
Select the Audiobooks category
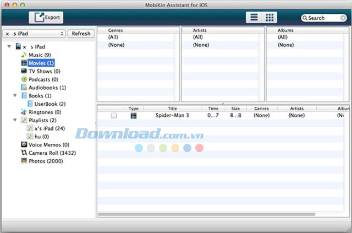[x=47, y=87]
